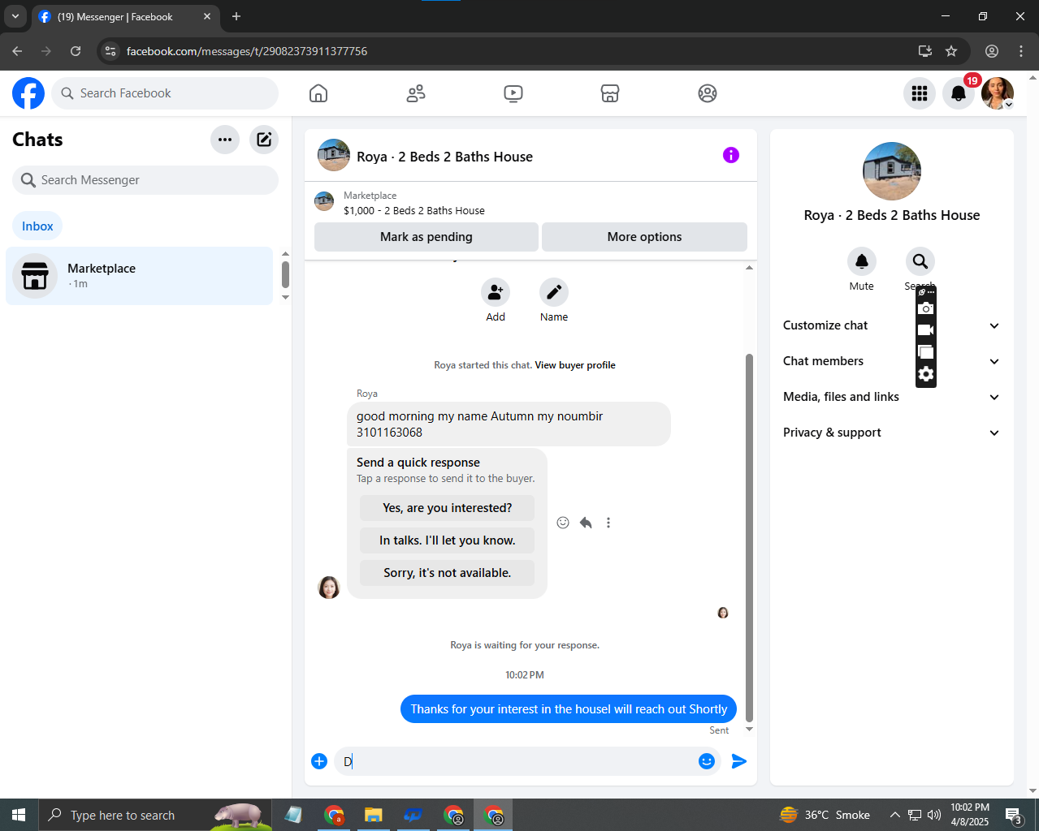Open the Marketplace chat in list
Viewport: 1039px width, 831px height.
140,276
